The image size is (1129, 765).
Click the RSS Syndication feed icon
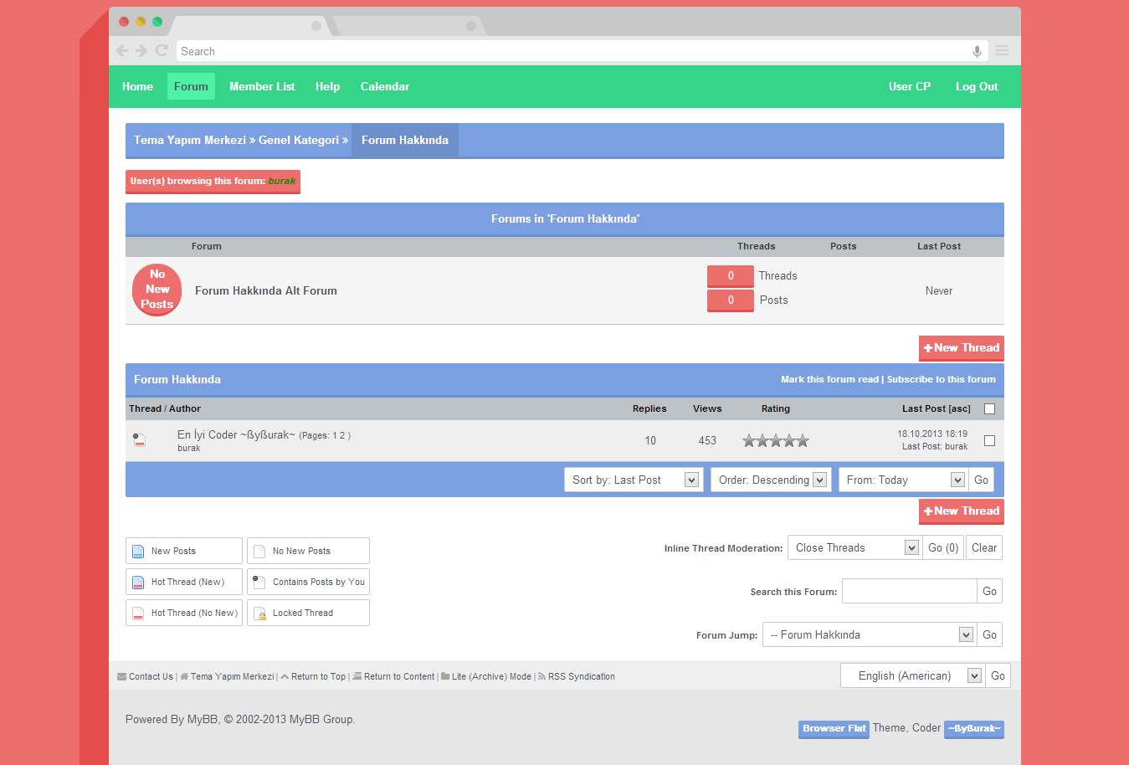(541, 676)
